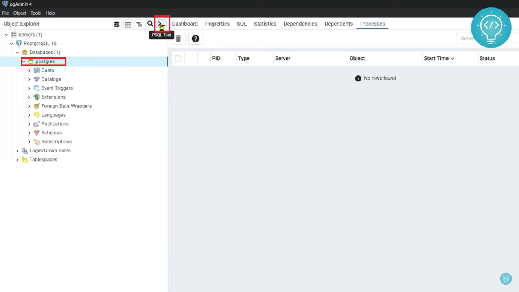Select the Extensions tree item
This screenshot has height=292, width=519.
pyautogui.click(x=52, y=97)
